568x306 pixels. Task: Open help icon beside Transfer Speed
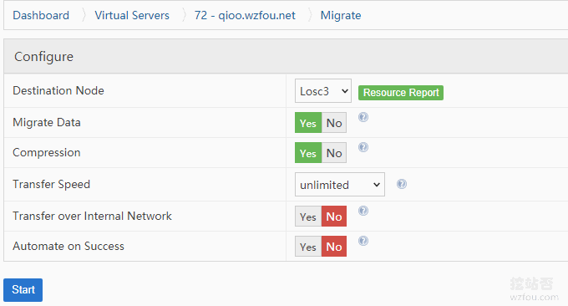402,184
